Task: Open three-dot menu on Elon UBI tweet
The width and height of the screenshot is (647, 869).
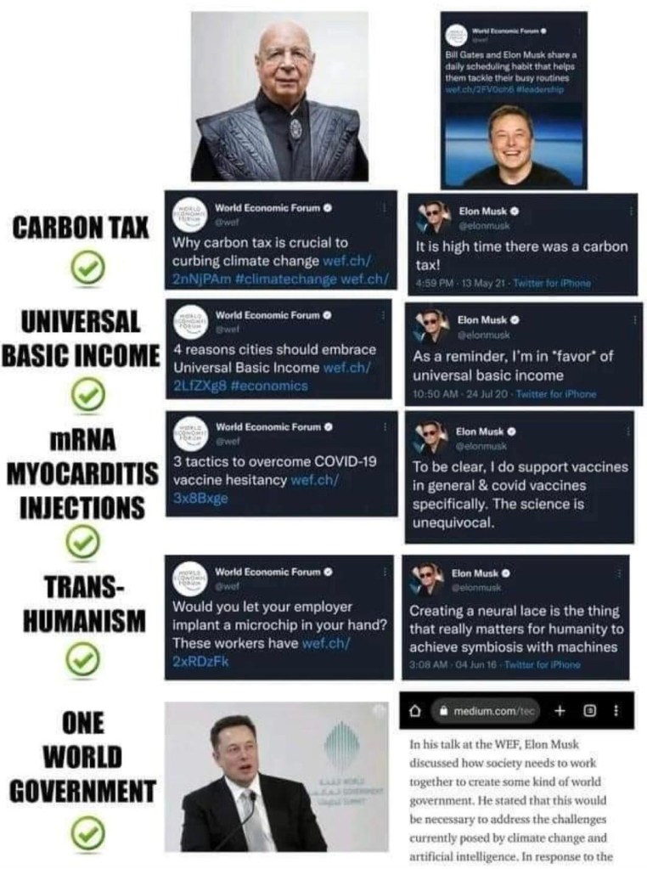Action: (635, 319)
